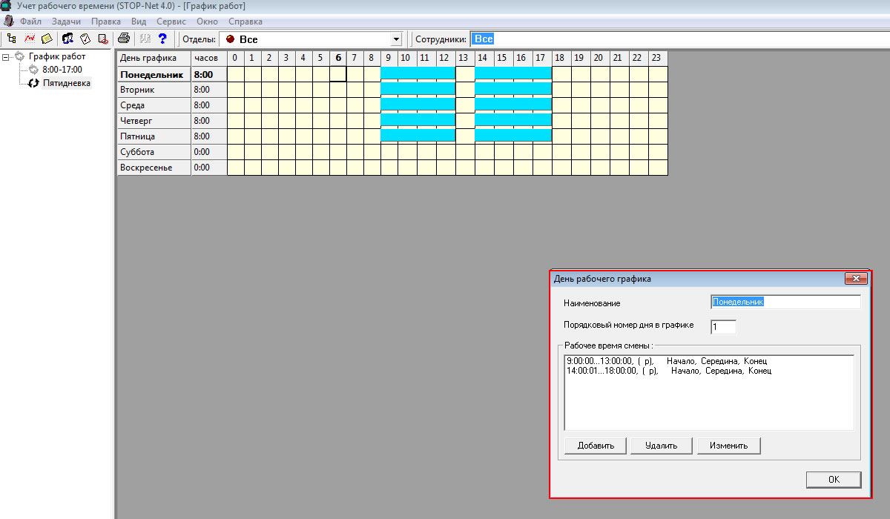This screenshot has height=519, width=890.
Task: Click the 0:00 hours cell for Суббота
Action: [208, 152]
